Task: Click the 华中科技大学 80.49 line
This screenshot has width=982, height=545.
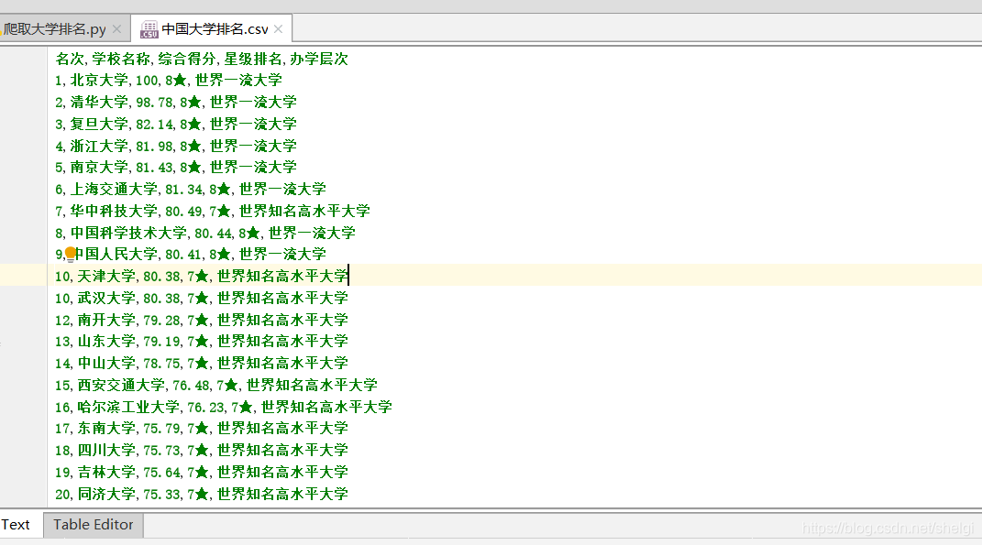Action: coord(213,211)
